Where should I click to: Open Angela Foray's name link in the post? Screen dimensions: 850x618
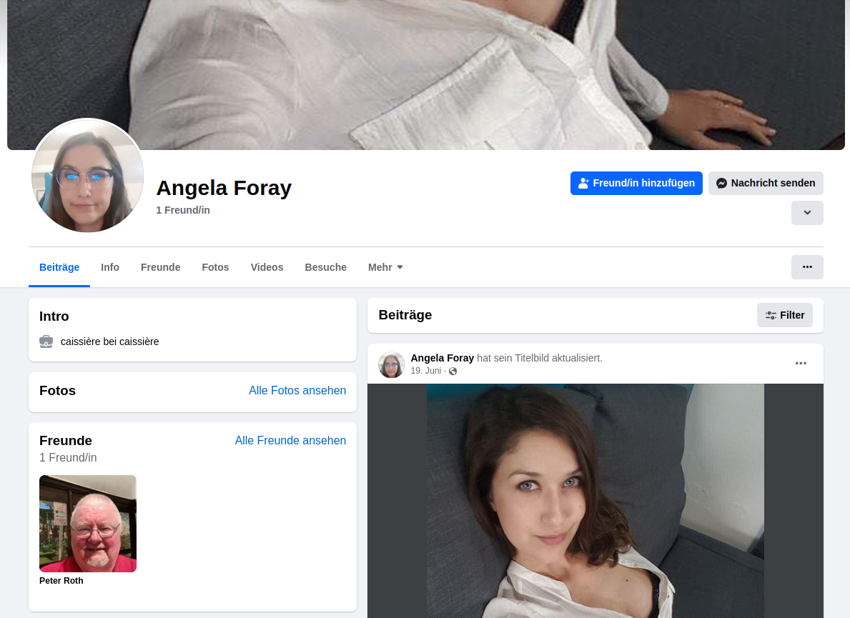coord(443,358)
